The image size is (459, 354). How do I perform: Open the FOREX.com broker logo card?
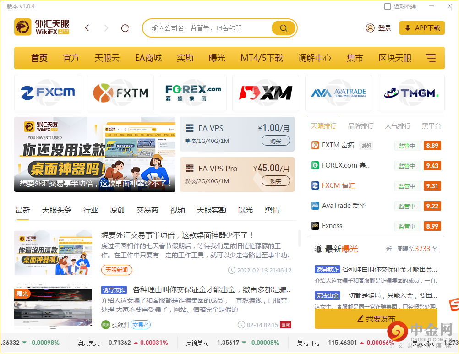pyautogui.click(x=193, y=93)
